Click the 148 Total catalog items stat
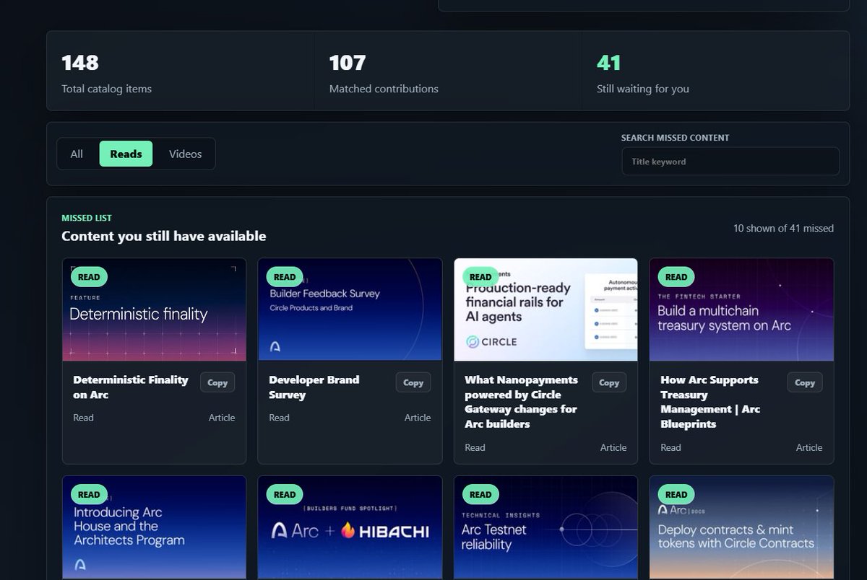This screenshot has height=580, width=867. point(181,71)
